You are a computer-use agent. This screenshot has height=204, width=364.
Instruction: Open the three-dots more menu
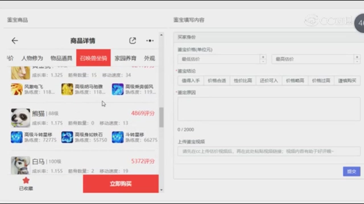click(150, 41)
